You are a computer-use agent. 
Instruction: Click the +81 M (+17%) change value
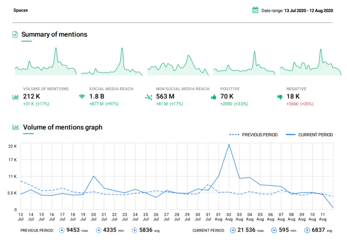pos(169,104)
